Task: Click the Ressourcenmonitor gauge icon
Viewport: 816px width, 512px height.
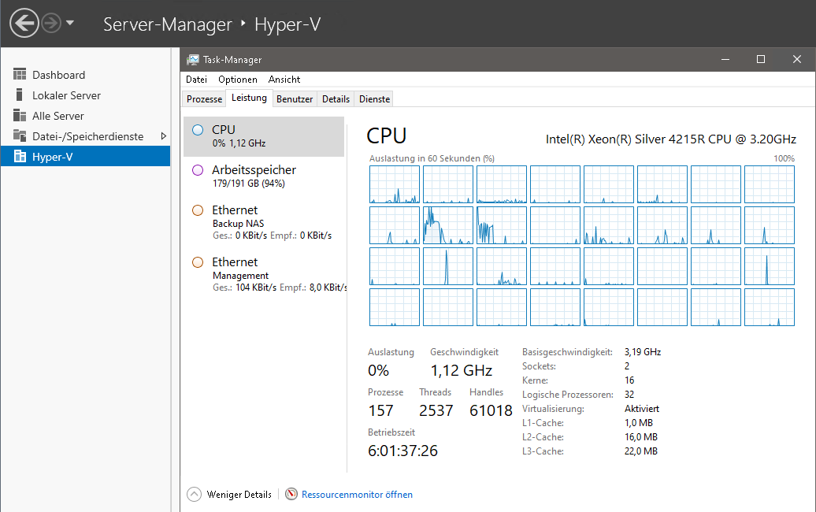Action: click(x=291, y=494)
